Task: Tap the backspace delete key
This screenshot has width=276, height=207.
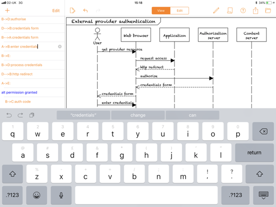Action: (x=263, y=131)
